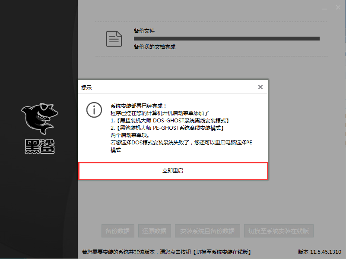346x259 pixels.
Task: Click the dialog title 提示
Action: point(87,87)
